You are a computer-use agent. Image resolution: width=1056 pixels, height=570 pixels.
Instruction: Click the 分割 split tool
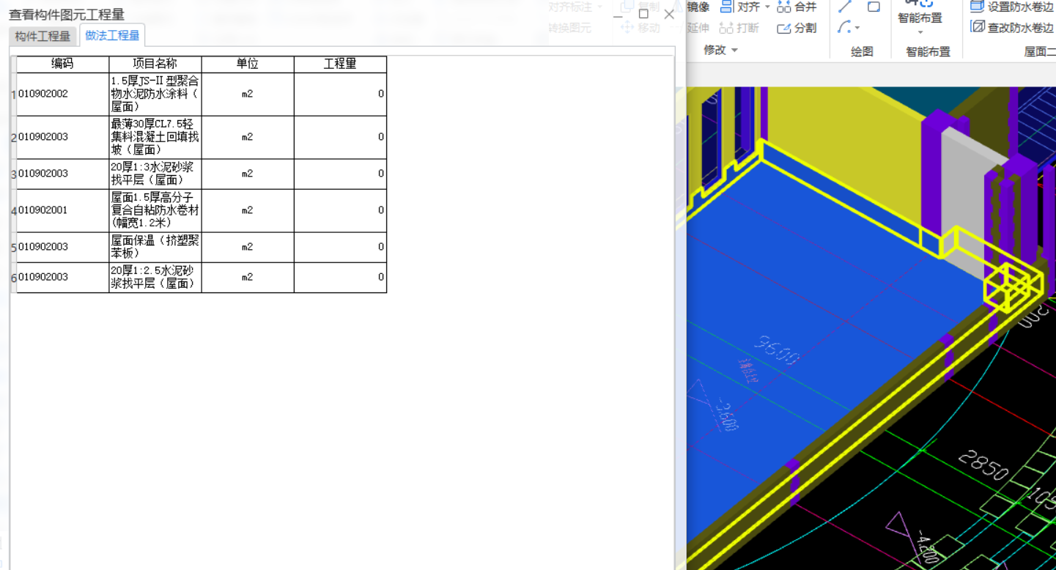tap(797, 28)
